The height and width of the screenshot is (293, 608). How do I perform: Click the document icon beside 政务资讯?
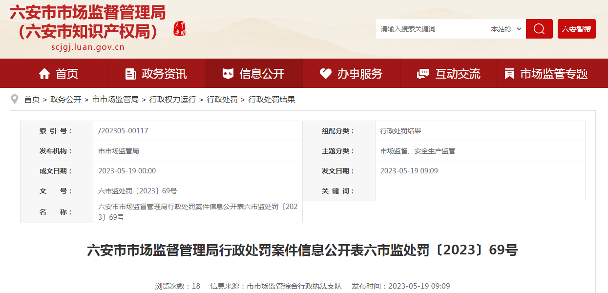[x=130, y=74]
